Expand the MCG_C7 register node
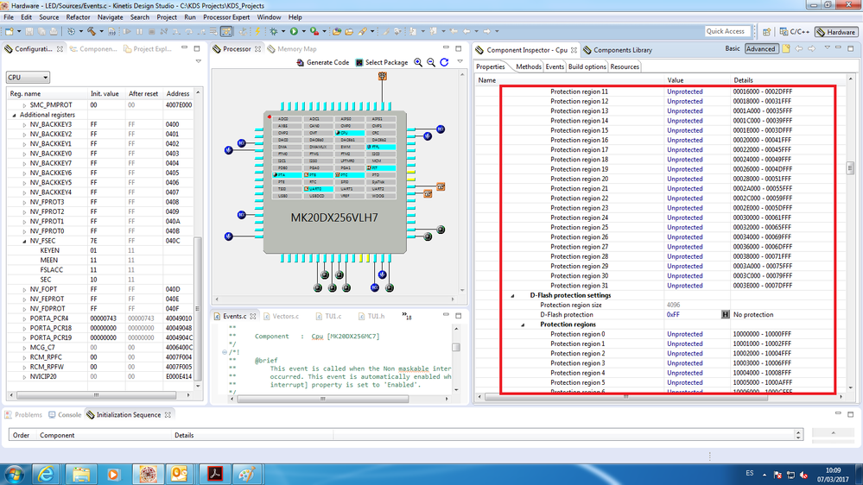The width and height of the screenshot is (863, 485). 24,348
